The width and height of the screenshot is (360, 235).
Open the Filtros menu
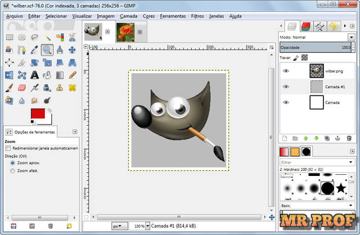click(197, 16)
